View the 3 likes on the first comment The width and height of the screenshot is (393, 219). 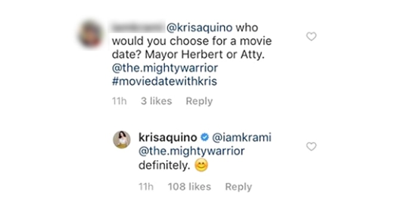tap(156, 101)
